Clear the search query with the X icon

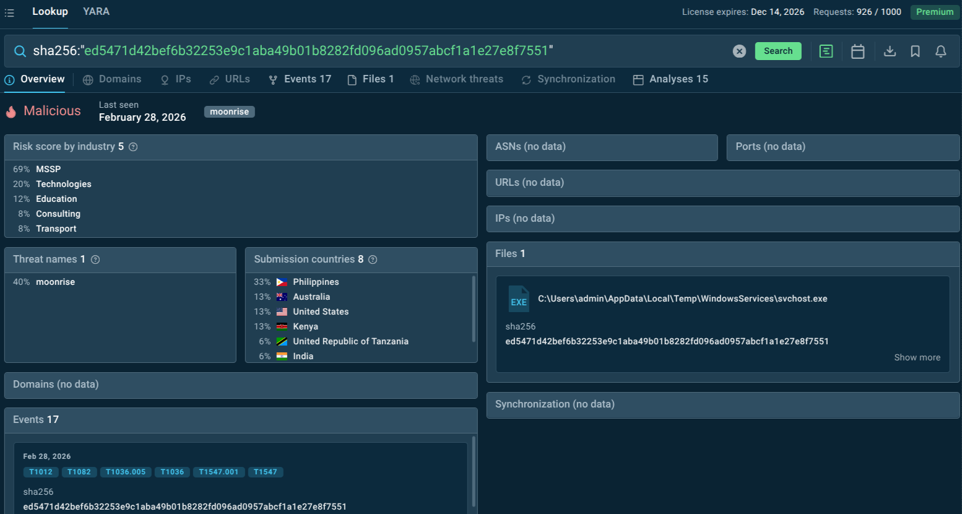[739, 51]
